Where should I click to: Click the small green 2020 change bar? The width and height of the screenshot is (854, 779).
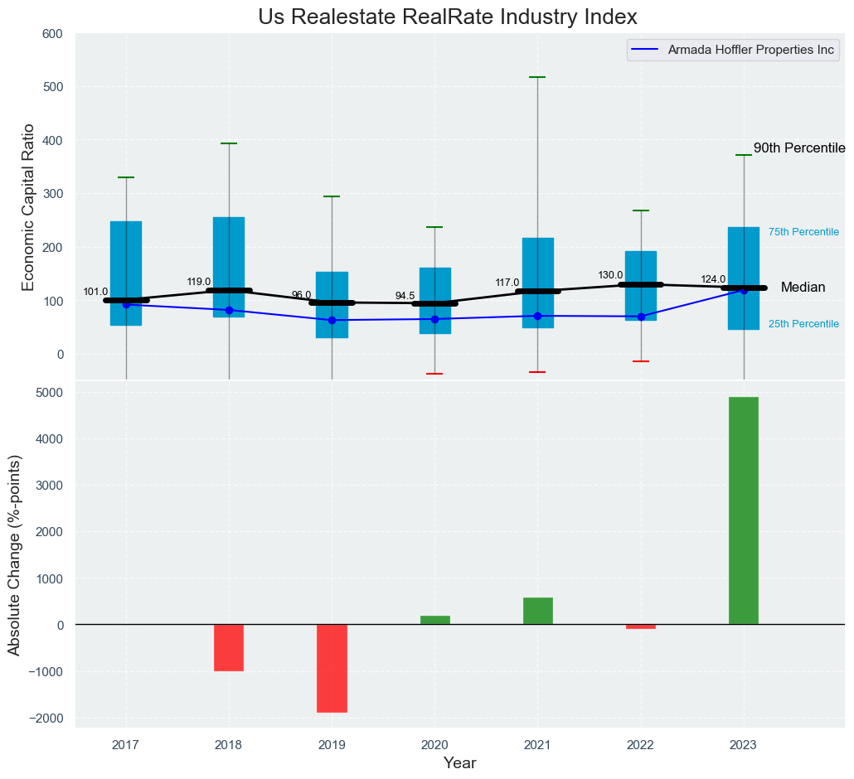point(434,620)
